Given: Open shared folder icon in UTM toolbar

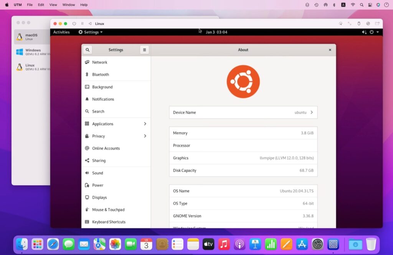Looking at the screenshot, I should (377, 24).
